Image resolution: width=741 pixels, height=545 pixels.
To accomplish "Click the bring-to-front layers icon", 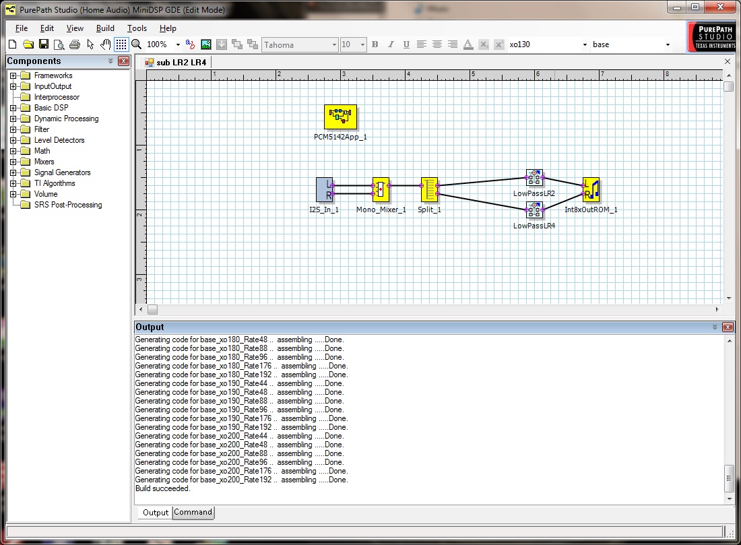I will (x=237, y=44).
